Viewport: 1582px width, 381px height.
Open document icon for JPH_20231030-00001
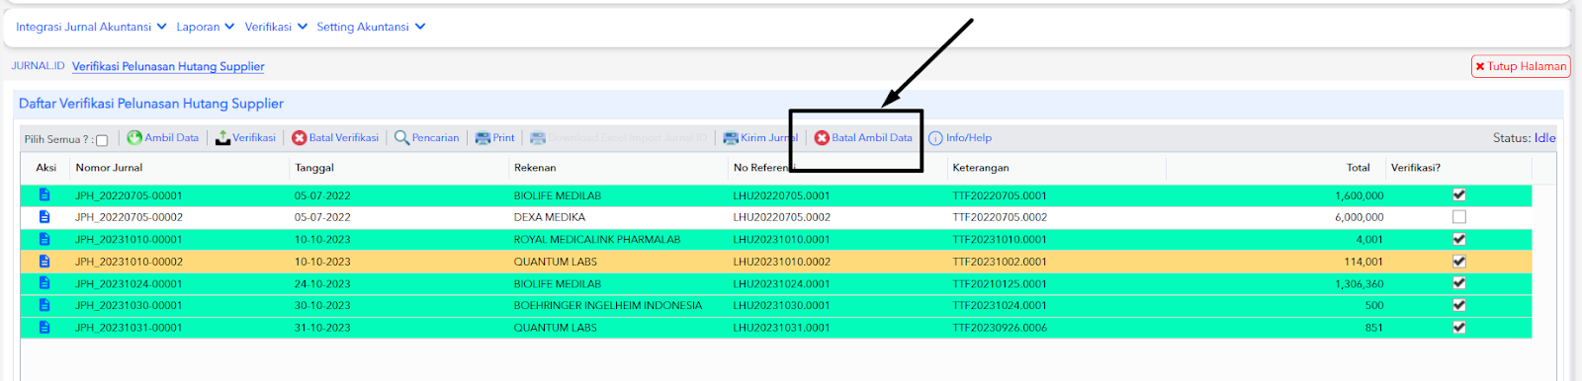[44, 305]
